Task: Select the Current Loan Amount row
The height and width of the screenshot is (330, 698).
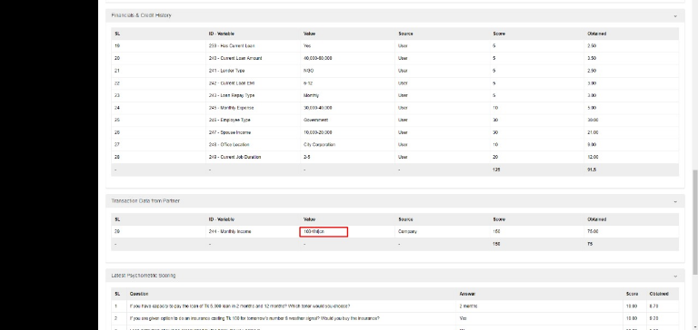Action: [394, 58]
